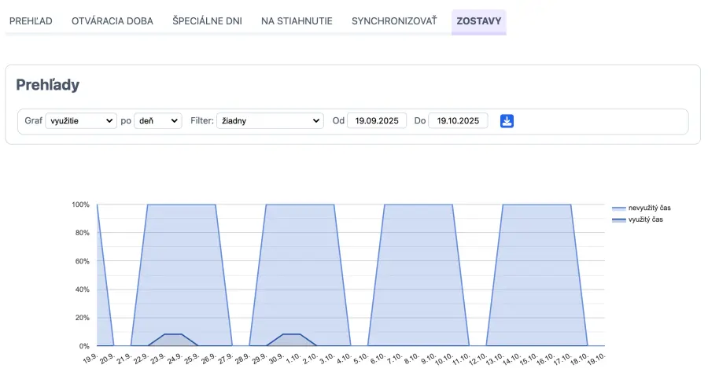This screenshot has width=708, height=387.
Task: Click the 'nevyužitý čas' legend color swatch
Action: [618, 208]
